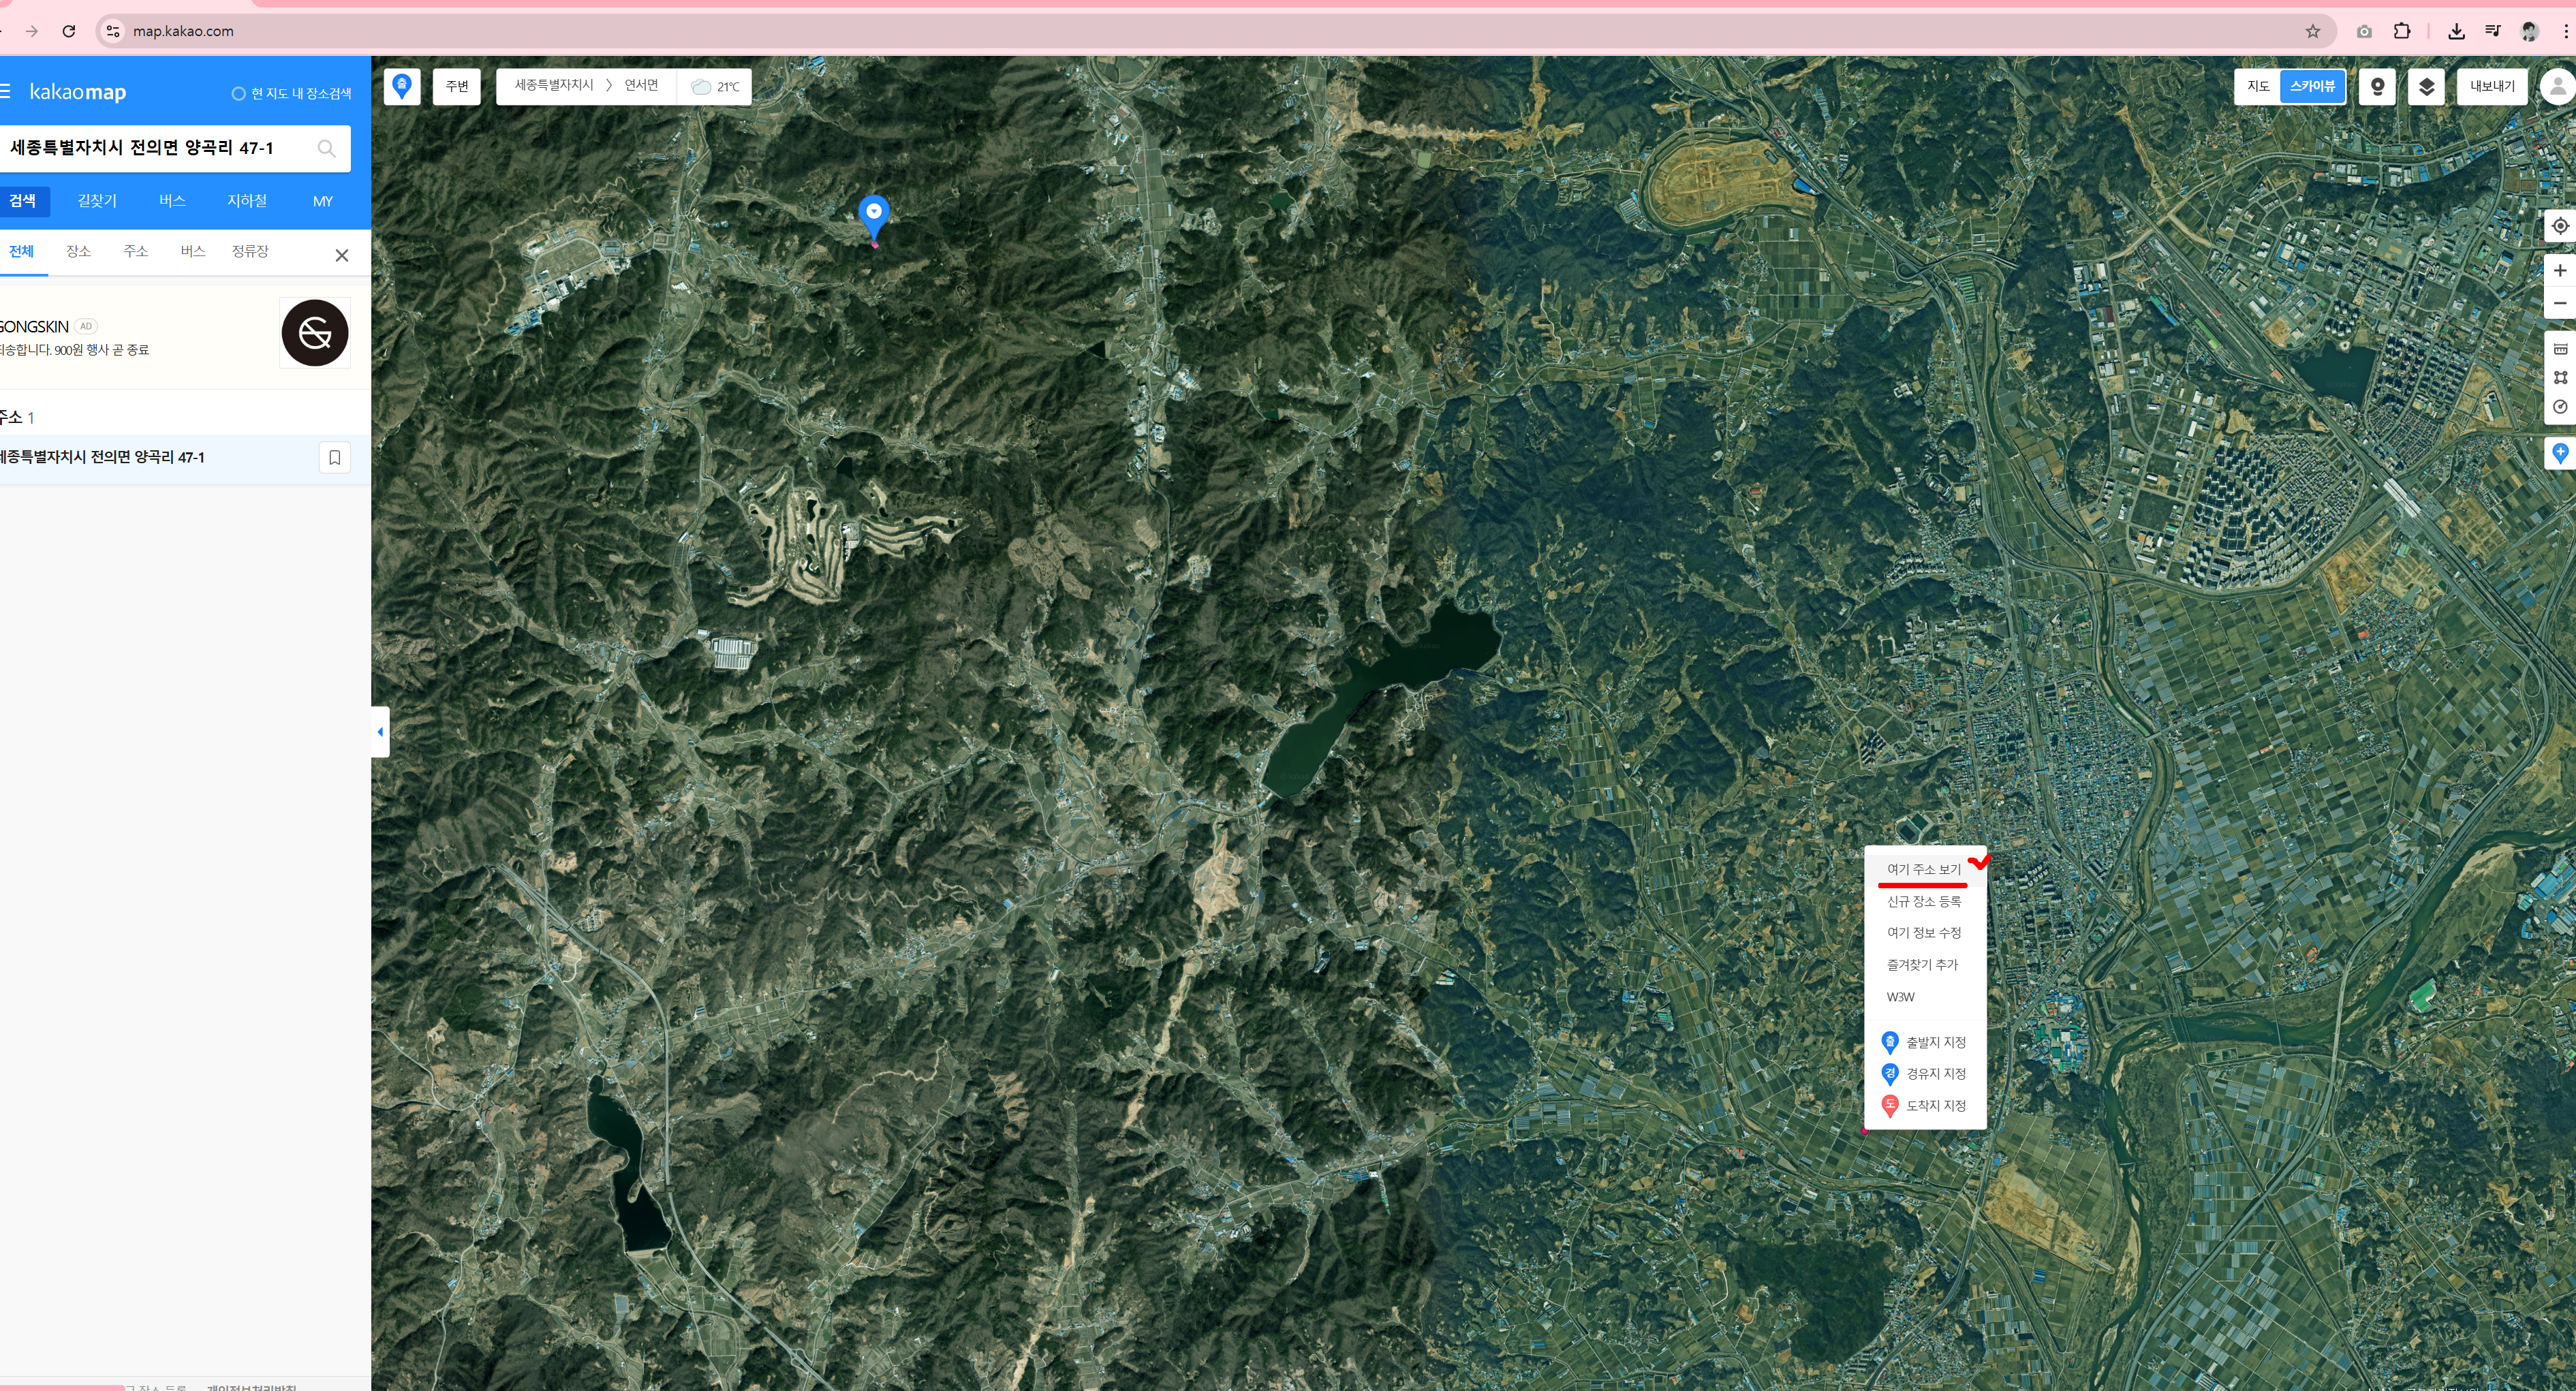This screenshot has height=1391, width=2576.
Task: Expand the 세종특별자치시 region selector
Action: click(554, 86)
